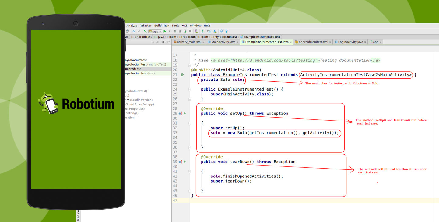Switch to AndroidManifest.xml tab
Image resolution: width=439 pixels, height=222 pixels.
313,42
